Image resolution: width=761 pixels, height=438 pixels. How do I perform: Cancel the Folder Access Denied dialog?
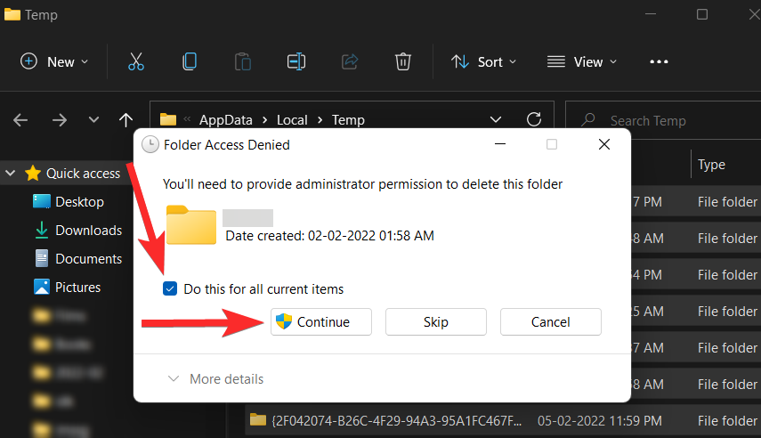tap(550, 321)
